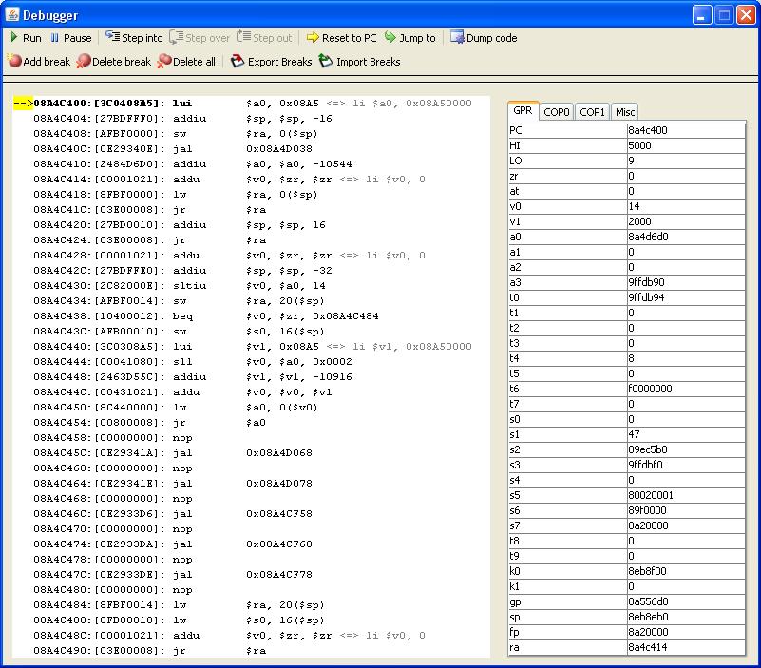The image size is (761, 668).
Task: Switch to the COP1 tab
Action: coord(592,112)
